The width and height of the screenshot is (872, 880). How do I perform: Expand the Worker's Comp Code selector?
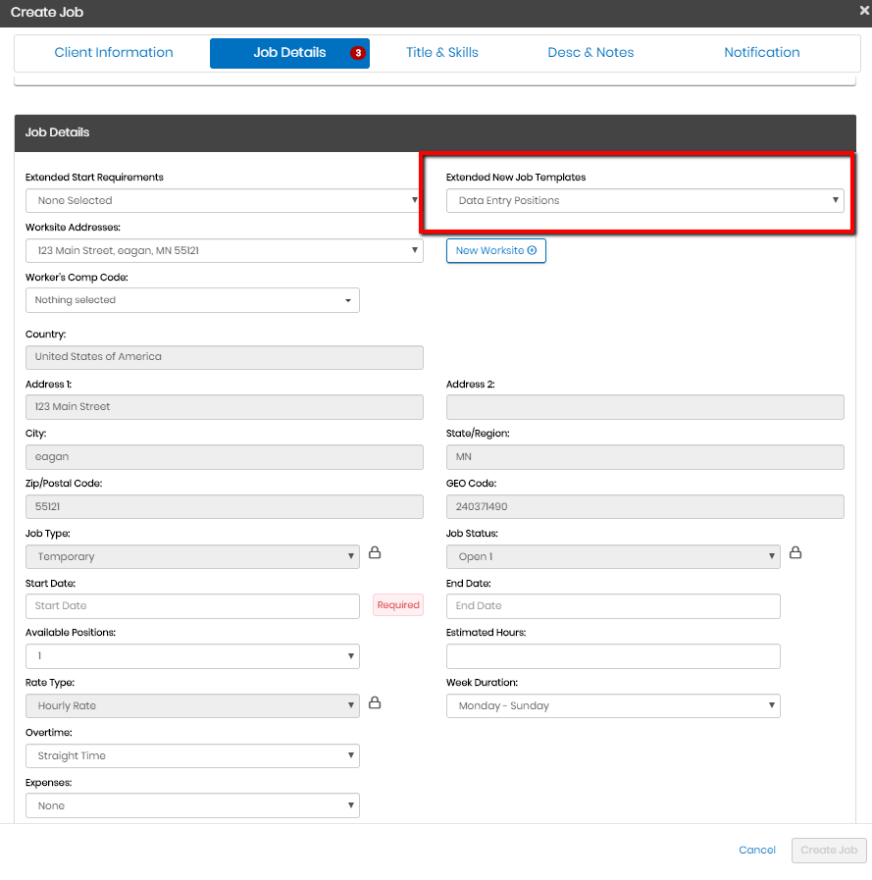pyautogui.click(x=192, y=300)
